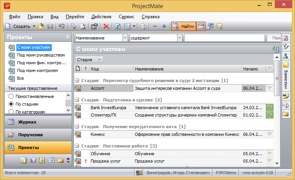The image size is (295, 180).
Task: Toggle flag for Bank InvestEuropa row
Action: pyautogui.click(x=270, y=108)
